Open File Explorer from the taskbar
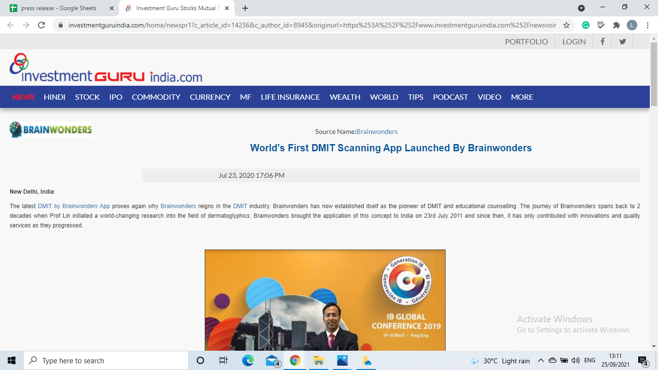 [318, 360]
